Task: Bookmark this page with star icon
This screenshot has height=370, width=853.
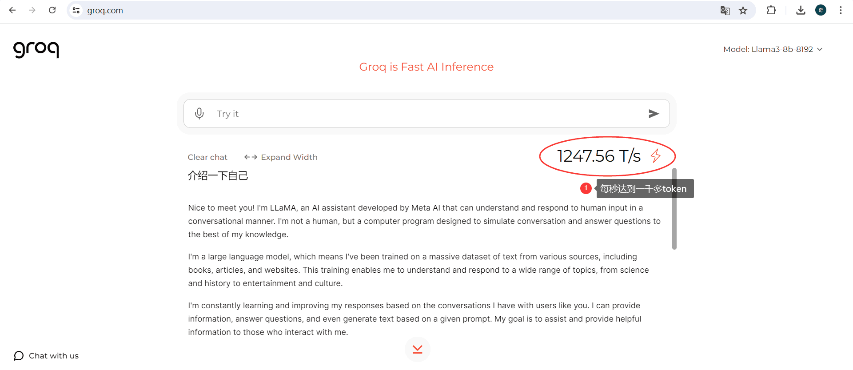Action: [x=743, y=10]
